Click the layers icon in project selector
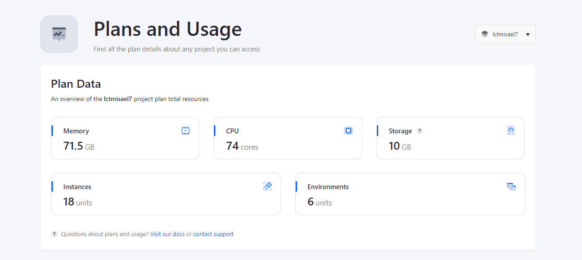 pyautogui.click(x=485, y=34)
